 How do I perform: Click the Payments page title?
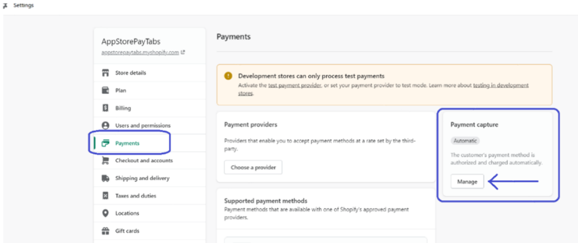(x=234, y=37)
